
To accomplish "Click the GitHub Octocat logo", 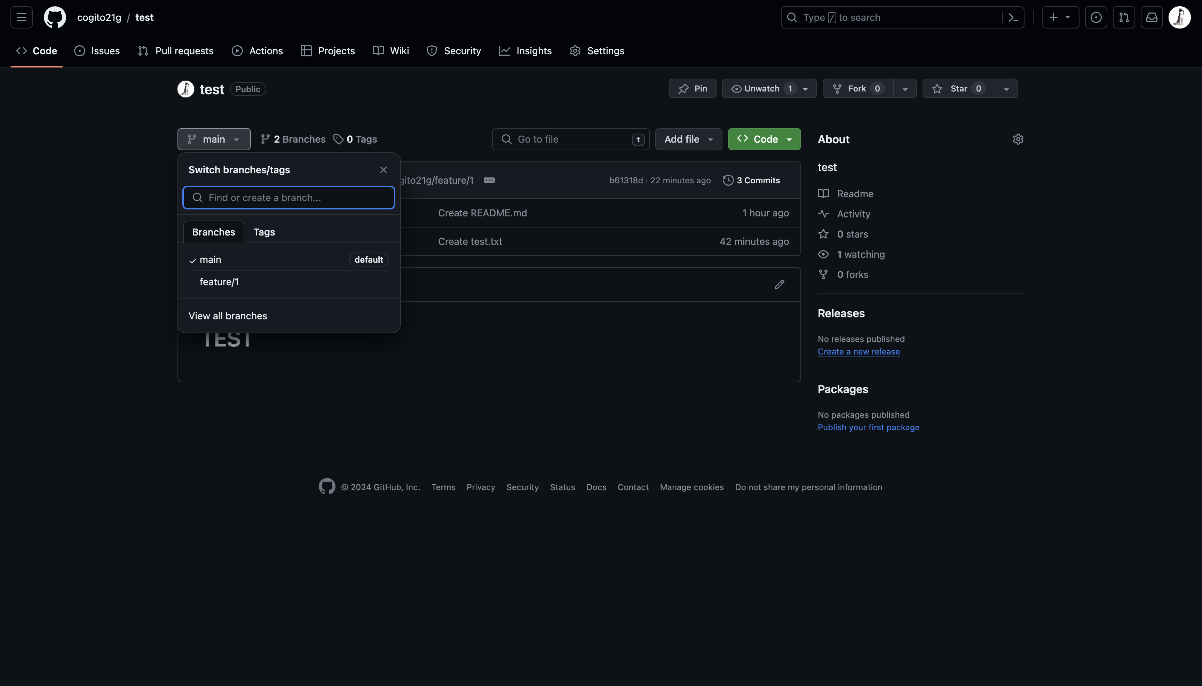I will pos(55,17).
